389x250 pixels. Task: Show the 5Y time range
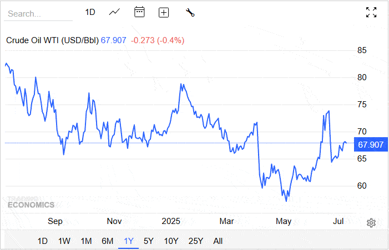pyautogui.click(x=148, y=241)
